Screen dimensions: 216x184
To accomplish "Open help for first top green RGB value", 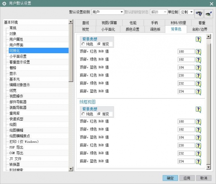I will [198, 60].
